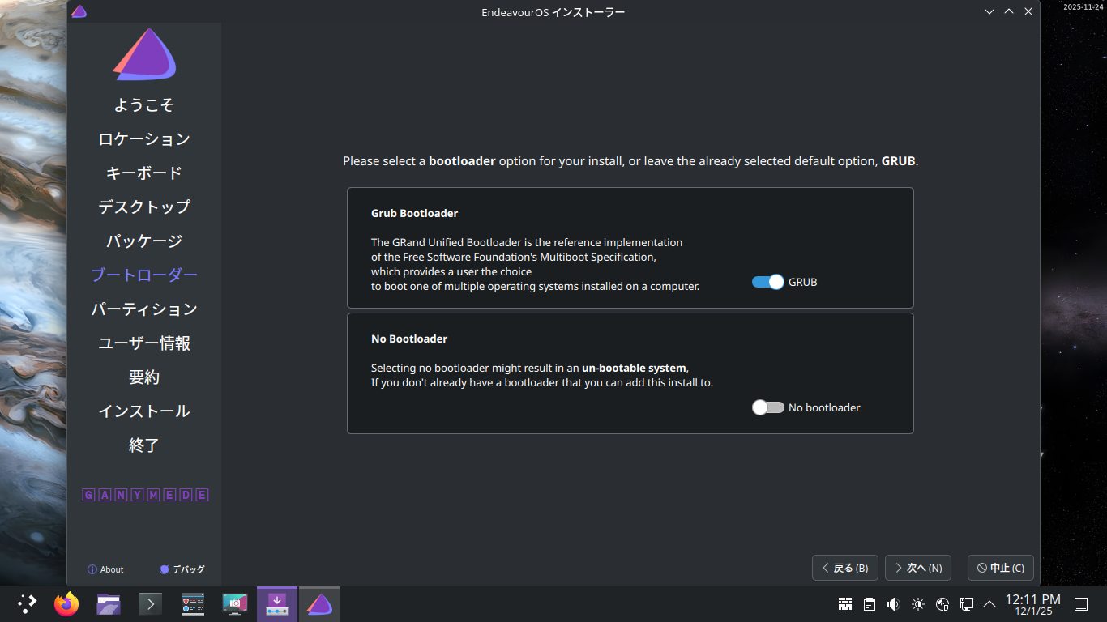Screen dimensions: 1107x622
Task: Launch the screenshot tool from the taskbar
Action: pos(235,604)
